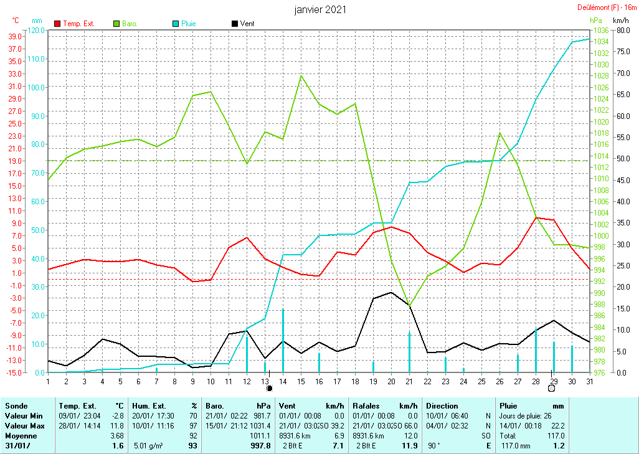This screenshot has height=454, width=639.
Task: Click the Deülémont (F) - 16m station label
Action: coord(604,7)
